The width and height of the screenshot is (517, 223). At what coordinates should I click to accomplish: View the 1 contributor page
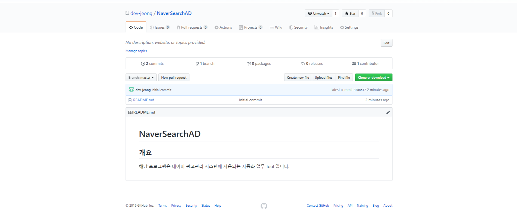(365, 63)
